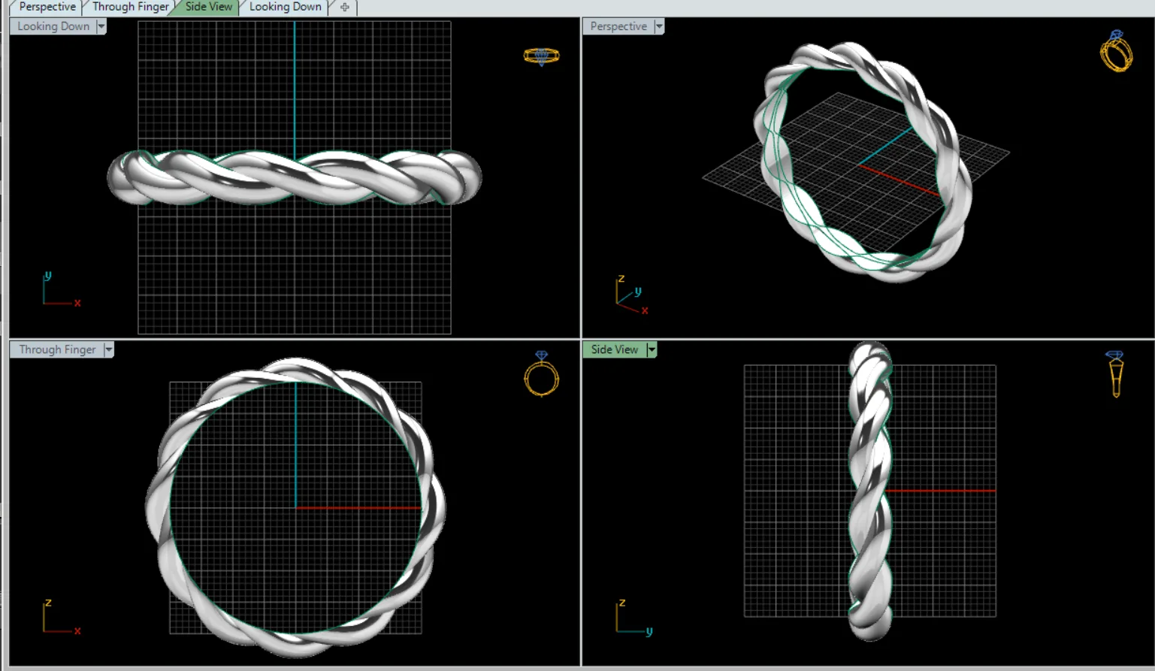Click the ZX axis indicator in Through Finger viewport
This screenshot has height=671, width=1155.
point(60,617)
